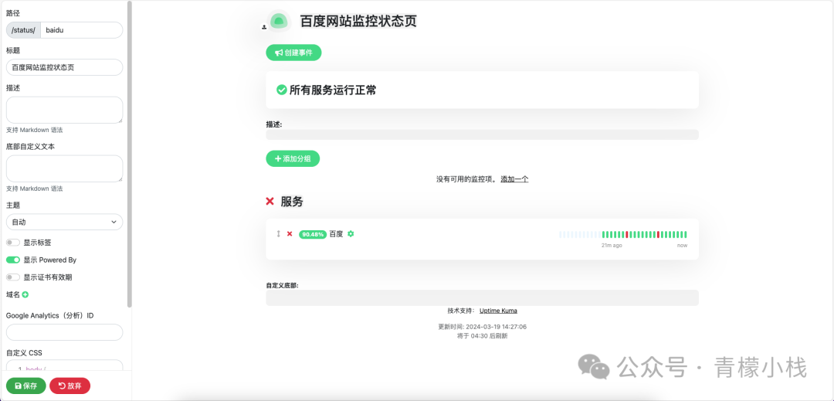Add a domain with green plus icon

tap(25, 294)
